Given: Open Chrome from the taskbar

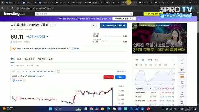Looking at the screenshot, I should tap(91, 109).
